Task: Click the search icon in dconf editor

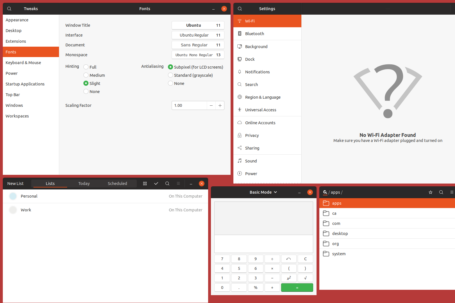Action: 441,192
